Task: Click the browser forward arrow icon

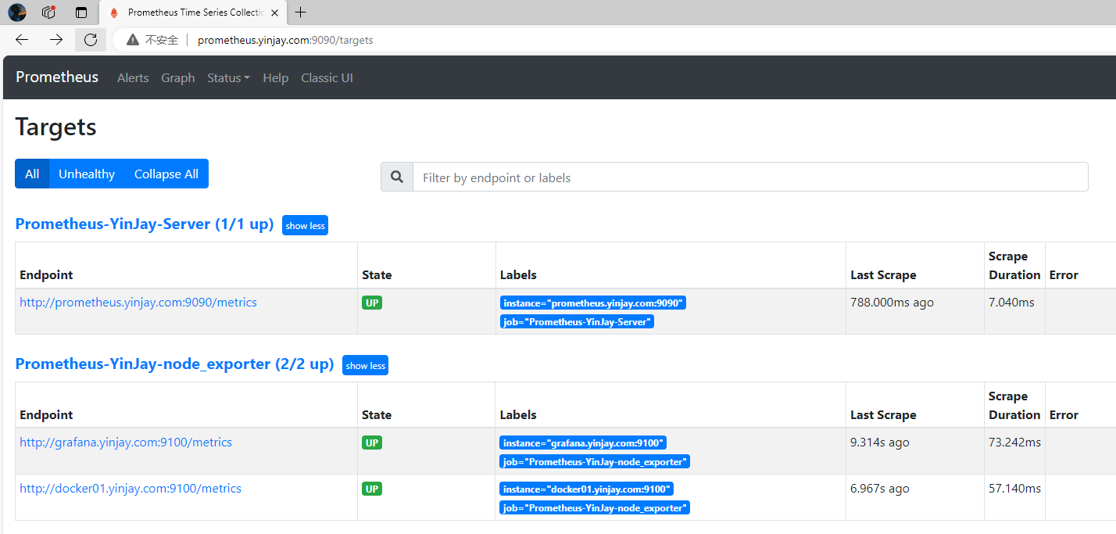Action: tap(56, 40)
